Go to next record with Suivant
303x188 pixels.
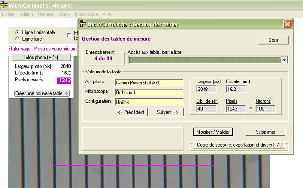pos(167,112)
